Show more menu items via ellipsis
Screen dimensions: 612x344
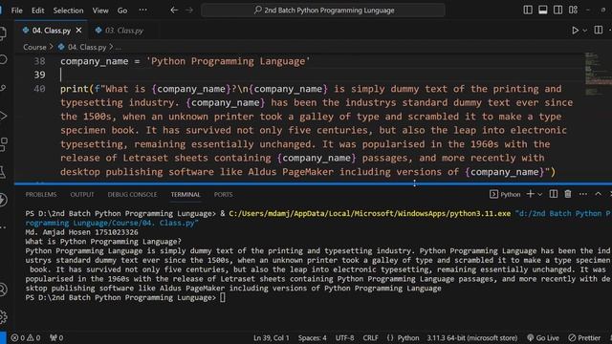[142, 11]
